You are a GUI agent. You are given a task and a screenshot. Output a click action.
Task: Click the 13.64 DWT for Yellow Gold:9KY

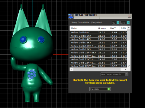(114, 32)
